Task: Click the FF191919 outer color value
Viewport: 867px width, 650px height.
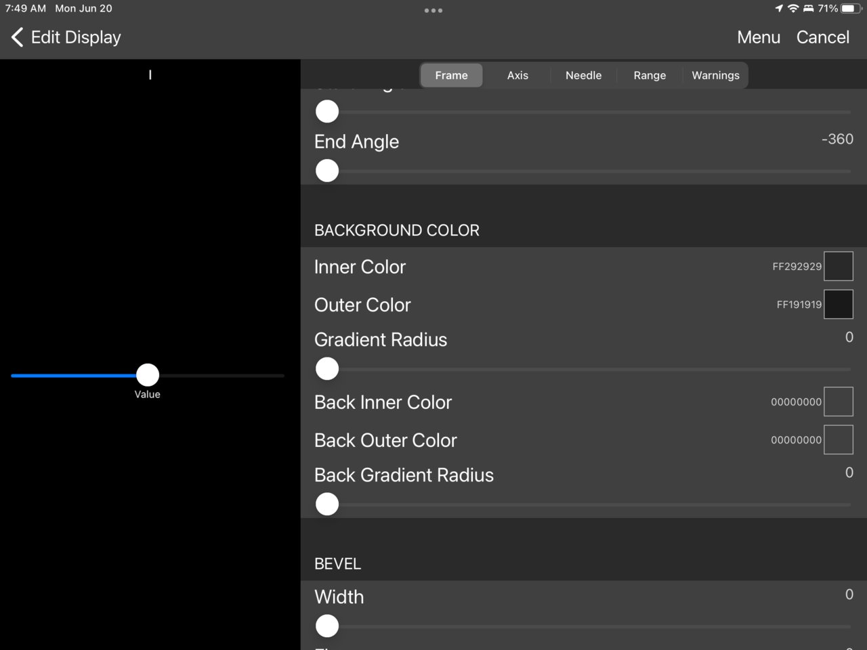Action: tap(799, 305)
